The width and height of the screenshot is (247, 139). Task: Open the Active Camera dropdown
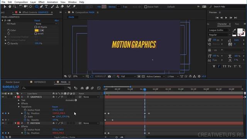[156, 76]
